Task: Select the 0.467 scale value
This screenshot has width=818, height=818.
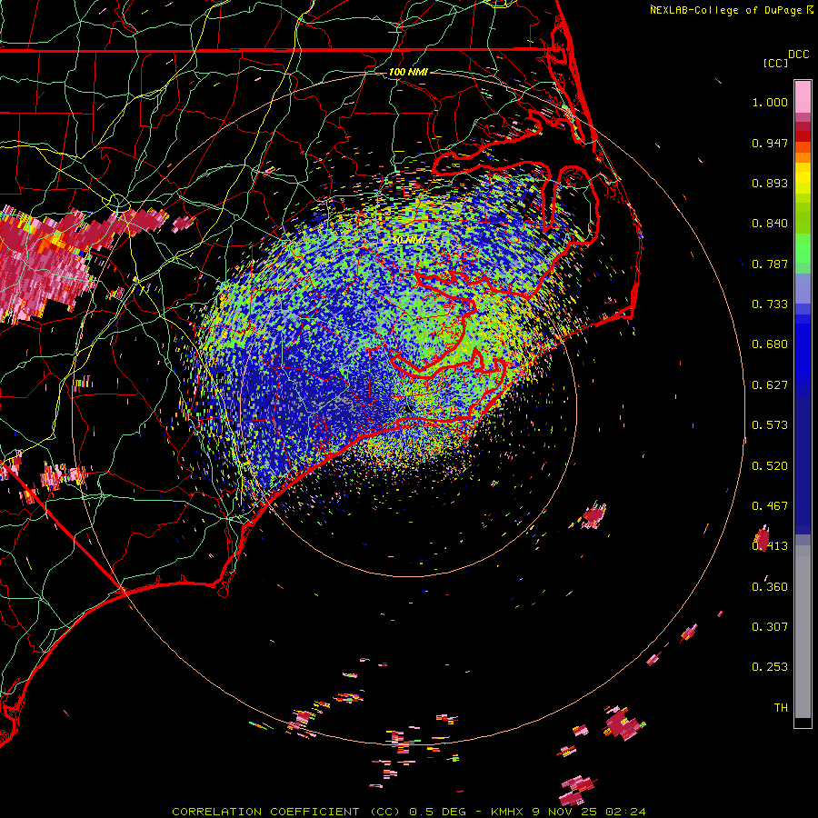Action: click(x=770, y=506)
